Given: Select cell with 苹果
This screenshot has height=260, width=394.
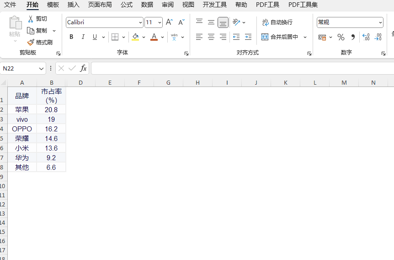Looking at the screenshot, I should click(x=22, y=110).
